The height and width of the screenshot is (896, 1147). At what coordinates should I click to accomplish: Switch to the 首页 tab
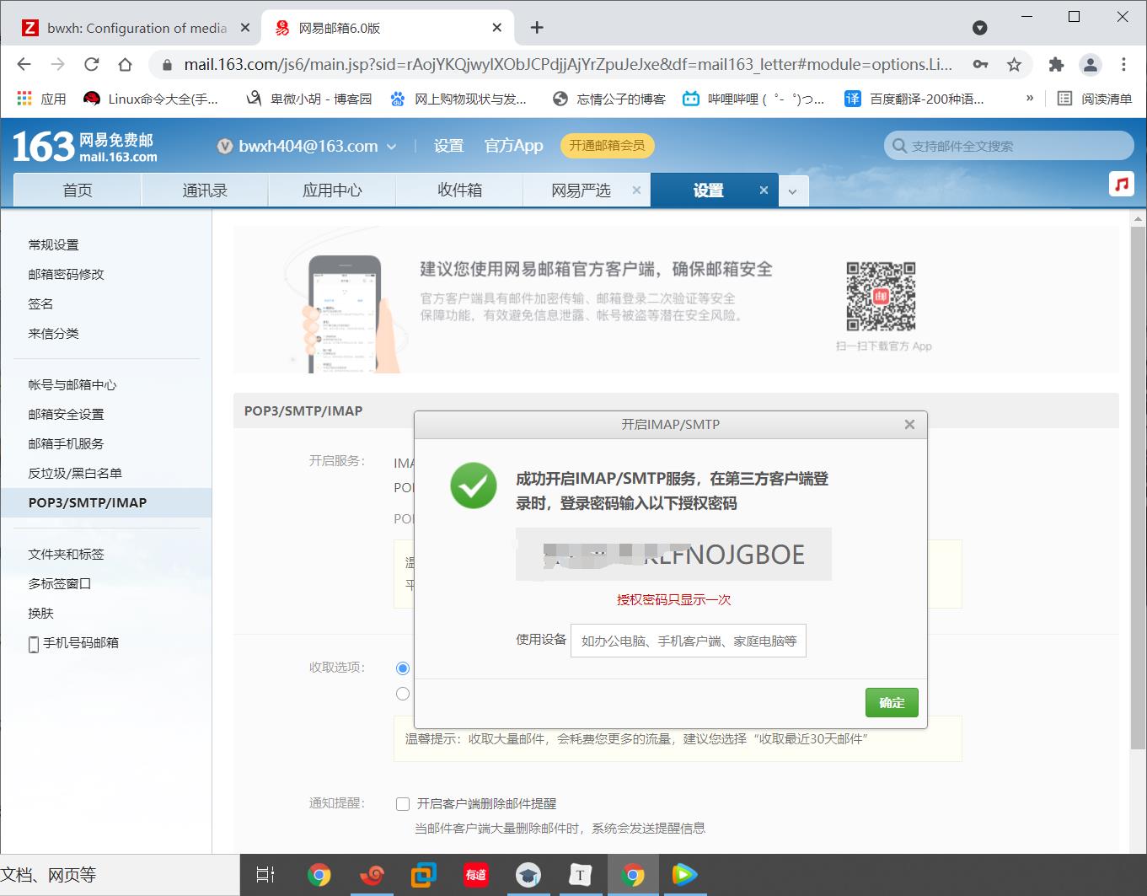(x=78, y=190)
